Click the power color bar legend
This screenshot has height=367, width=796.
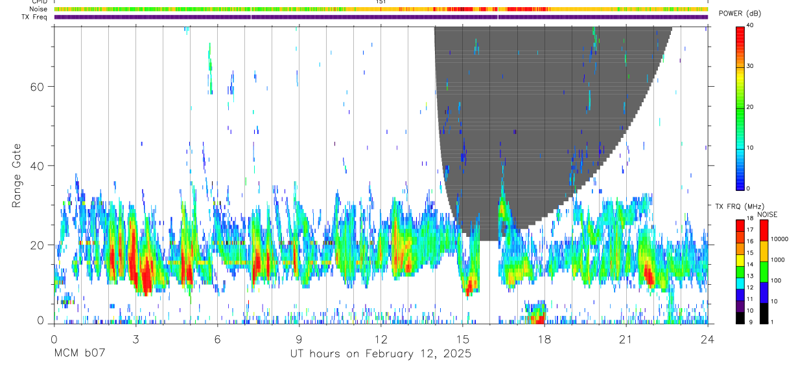[x=740, y=107]
